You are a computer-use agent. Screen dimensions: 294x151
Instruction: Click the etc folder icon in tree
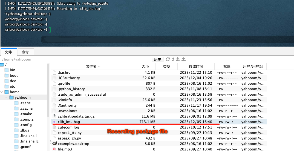7,86
